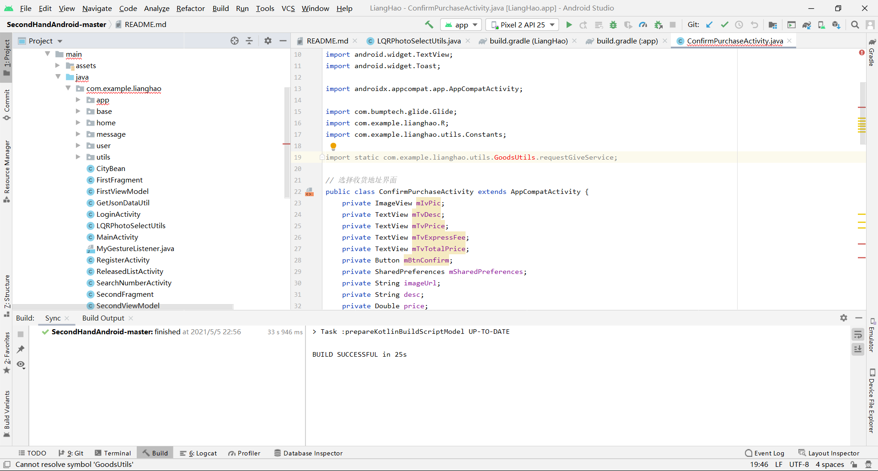The image size is (878, 471).
Task: Toggle the Profiler tool window
Action: point(245,453)
